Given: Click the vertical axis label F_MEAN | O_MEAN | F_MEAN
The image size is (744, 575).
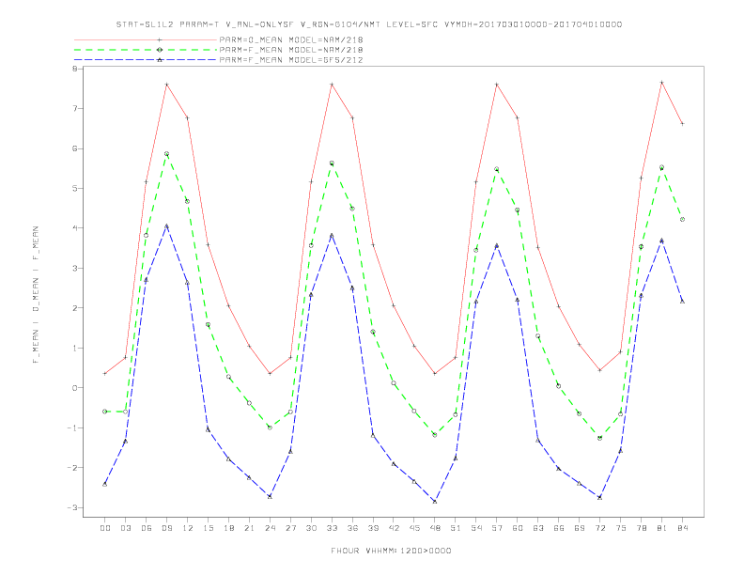Looking at the screenshot, I should [x=36, y=295].
